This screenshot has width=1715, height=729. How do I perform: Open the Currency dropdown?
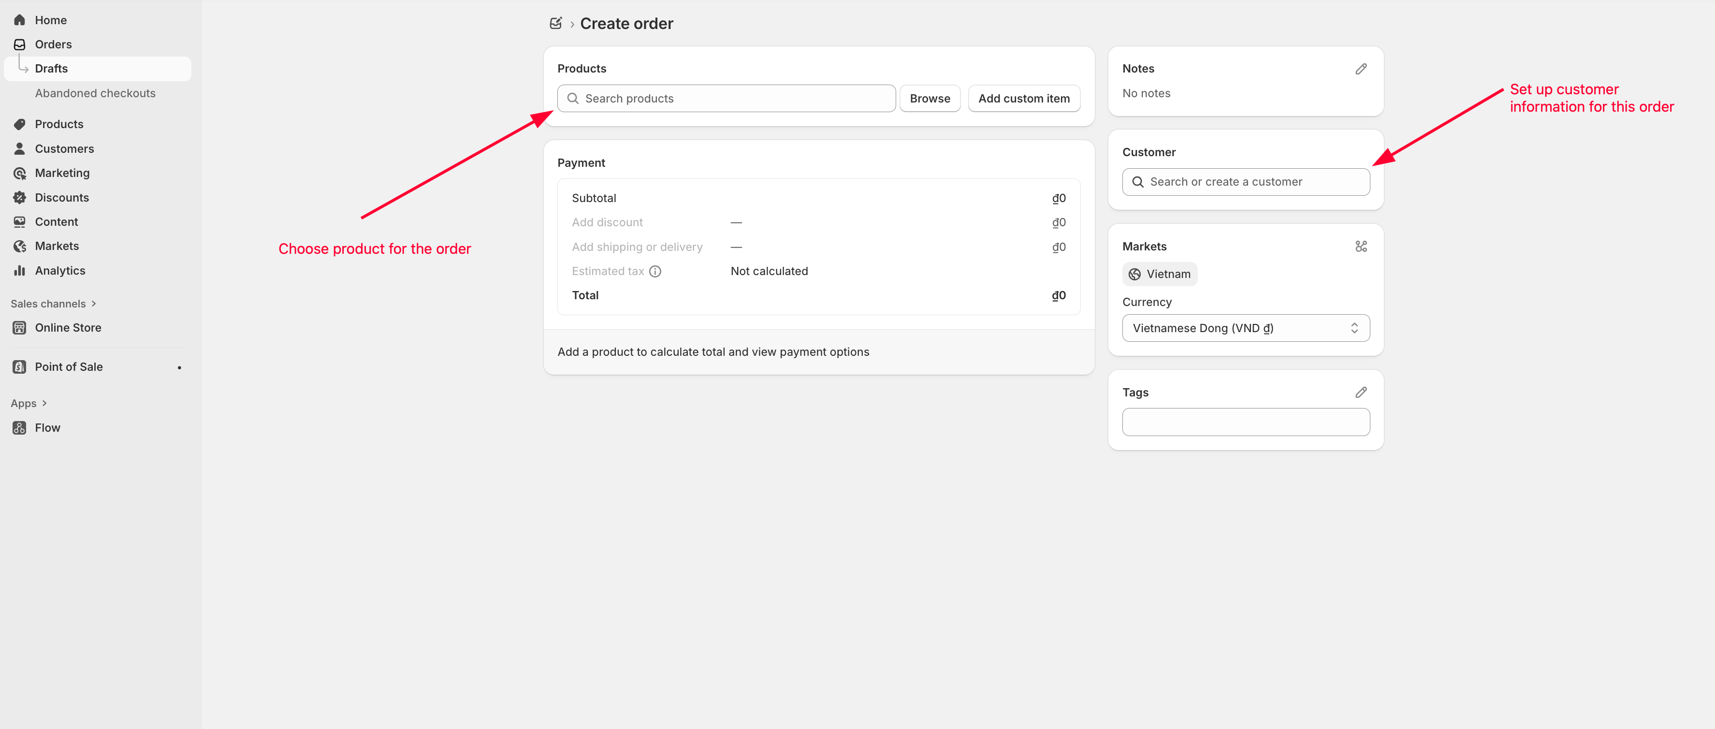click(x=1245, y=328)
